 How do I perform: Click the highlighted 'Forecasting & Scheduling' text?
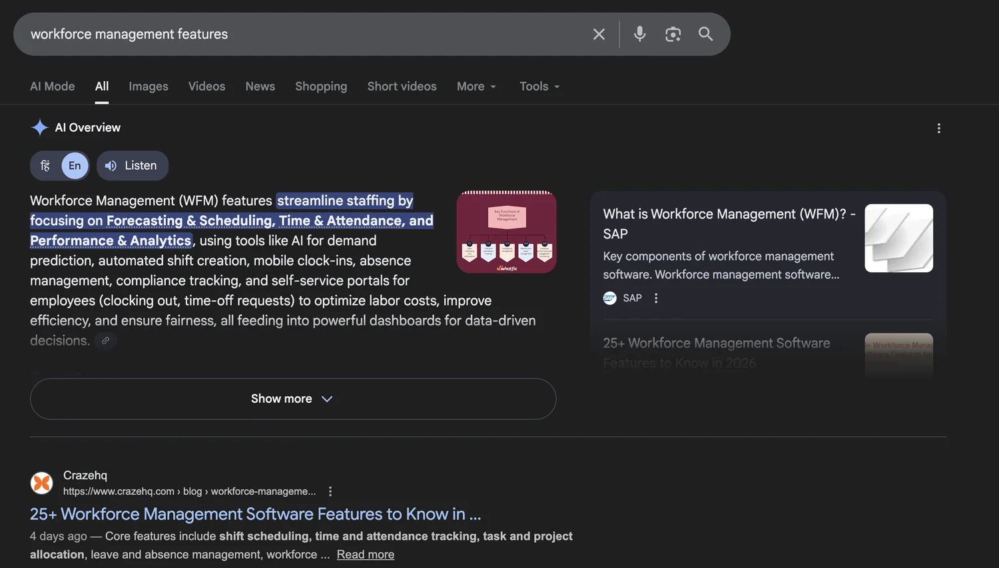point(191,220)
